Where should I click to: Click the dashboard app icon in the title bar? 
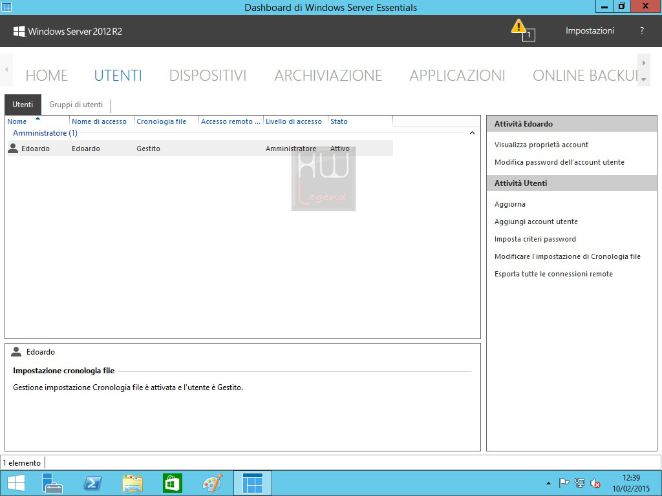pyautogui.click(x=6, y=6)
